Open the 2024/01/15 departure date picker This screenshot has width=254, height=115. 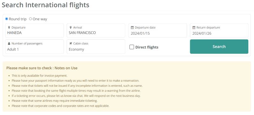point(157,30)
